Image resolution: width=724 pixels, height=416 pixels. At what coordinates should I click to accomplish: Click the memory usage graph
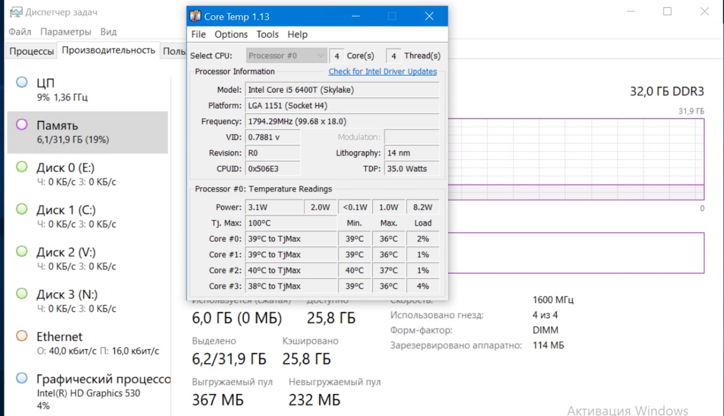coord(576,159)
